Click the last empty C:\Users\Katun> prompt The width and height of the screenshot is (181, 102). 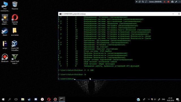(x=66, y=79)
